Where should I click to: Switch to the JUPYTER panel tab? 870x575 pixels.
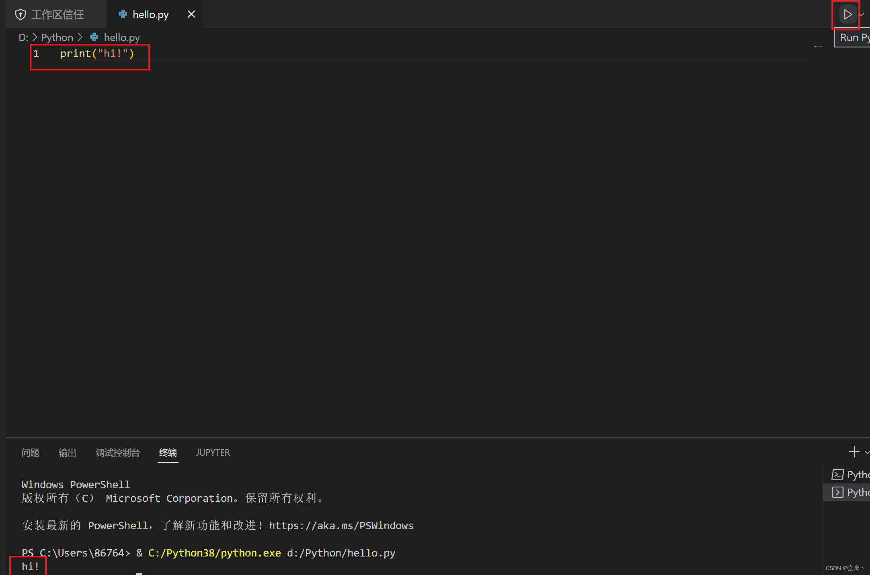[213, 453]
